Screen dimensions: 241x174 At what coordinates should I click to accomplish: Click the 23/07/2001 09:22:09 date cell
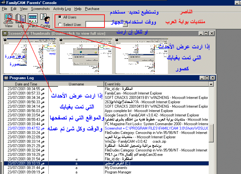point(26,137)
